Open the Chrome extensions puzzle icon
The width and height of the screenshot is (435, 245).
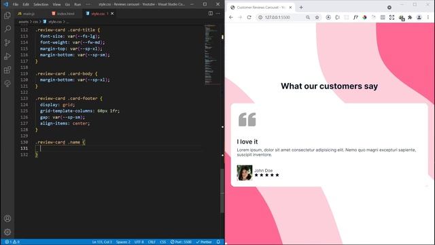click(x=410, y=17)
